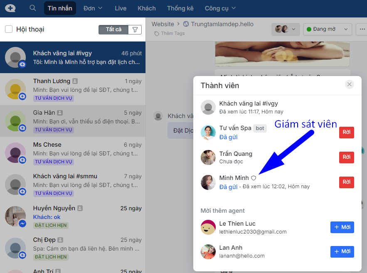
Task: Open the Thống kê menu
Action: tap(180, 8)
